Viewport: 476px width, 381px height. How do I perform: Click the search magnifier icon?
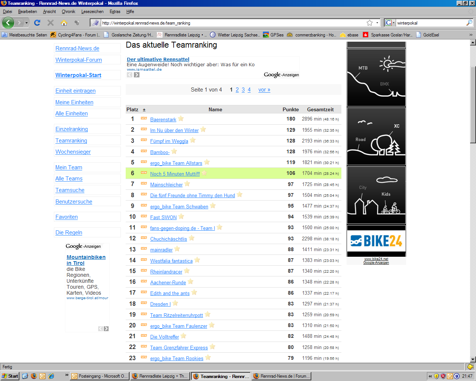(x=469, y=23)
